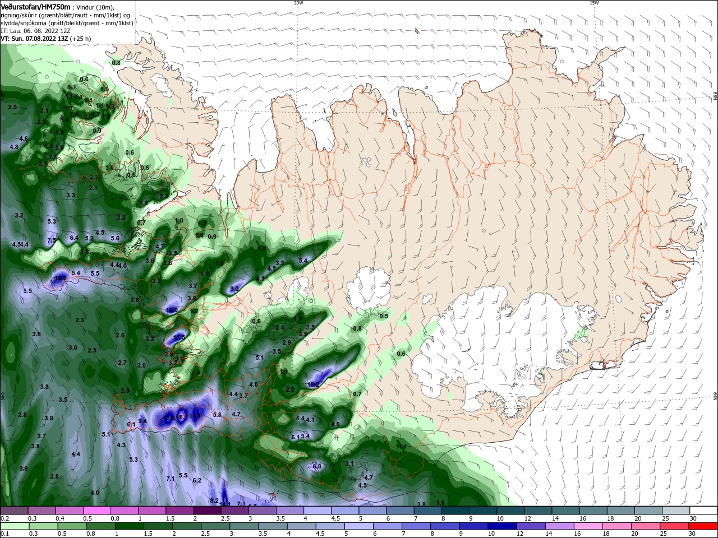This screenshot has height=538, width=718.
Task: Select the 10.2 precipitation value
Action: coord(313,384)
